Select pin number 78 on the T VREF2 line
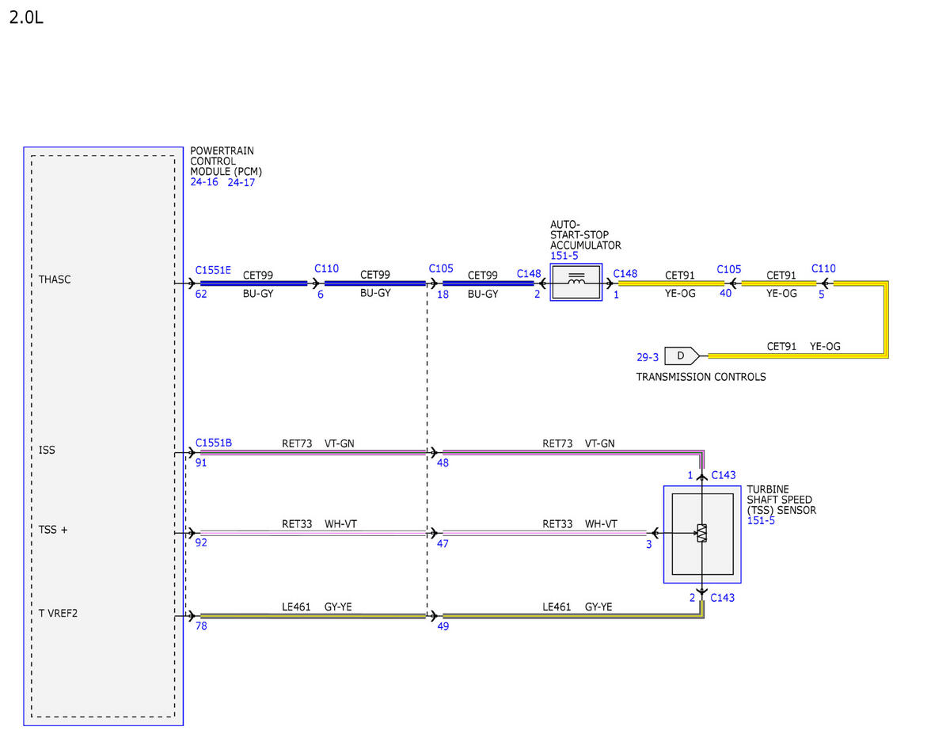Screen dimensions: 950x734 pyautogui.click(x=201, y=626)
